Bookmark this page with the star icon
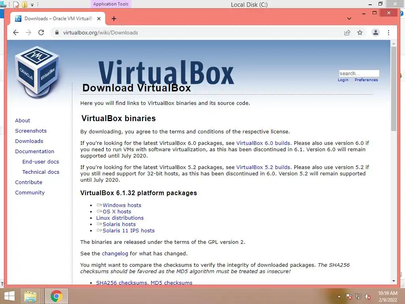Viewport: 405px width, 304px height. coord(360,32)
